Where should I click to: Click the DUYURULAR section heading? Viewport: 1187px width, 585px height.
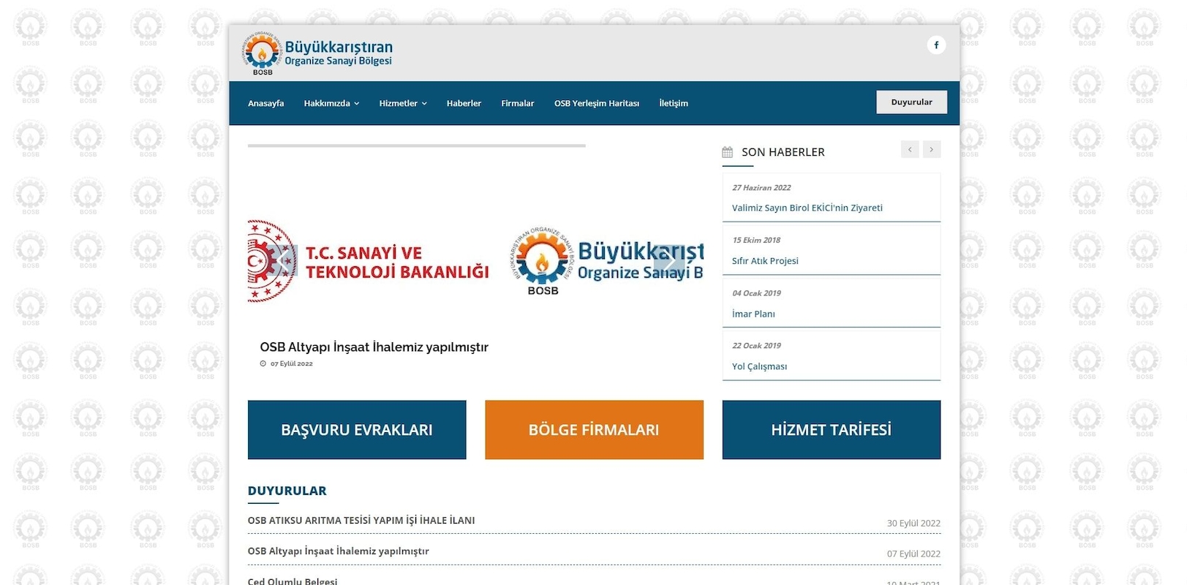coord(287,491)
